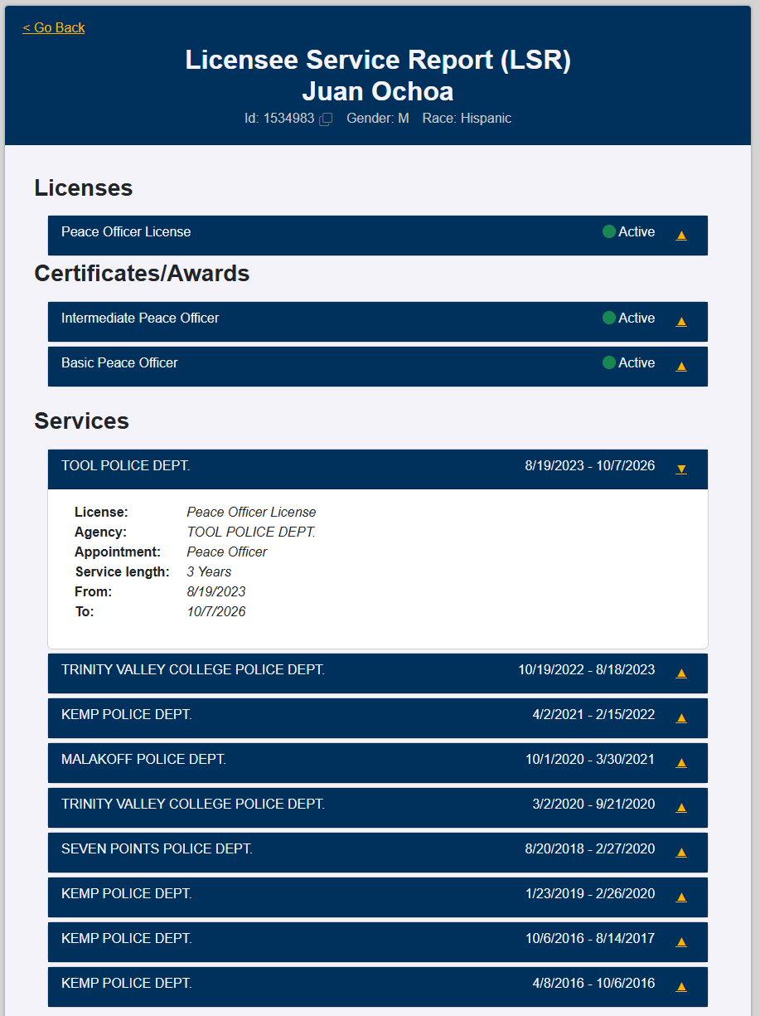Click the TOOL POLICE DEPT. header title

126,465
